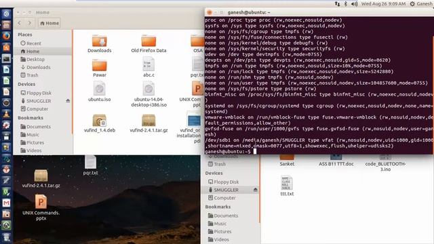Image resolution: width=434 pixels, height=244 pixels.
Task: Open Computer in Home window sidebar
Action: pyautogui.click(x=35, y=109)
